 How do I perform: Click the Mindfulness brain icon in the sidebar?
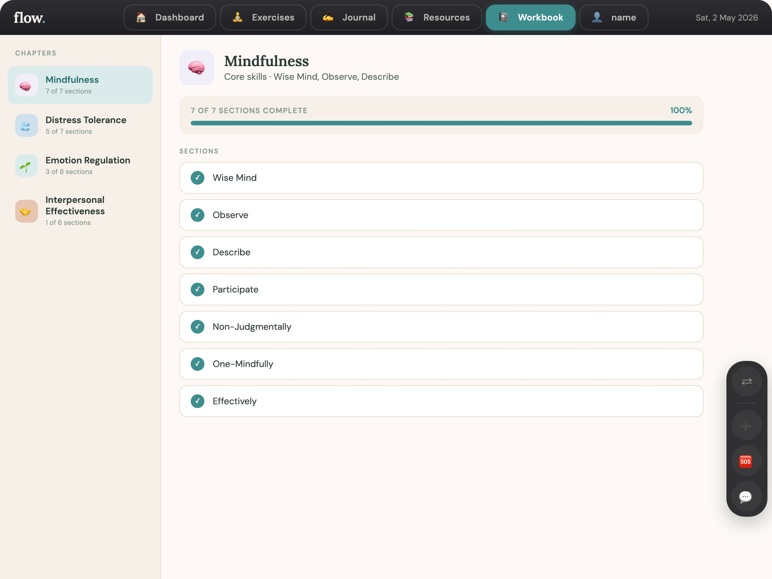tap(27, 85)
